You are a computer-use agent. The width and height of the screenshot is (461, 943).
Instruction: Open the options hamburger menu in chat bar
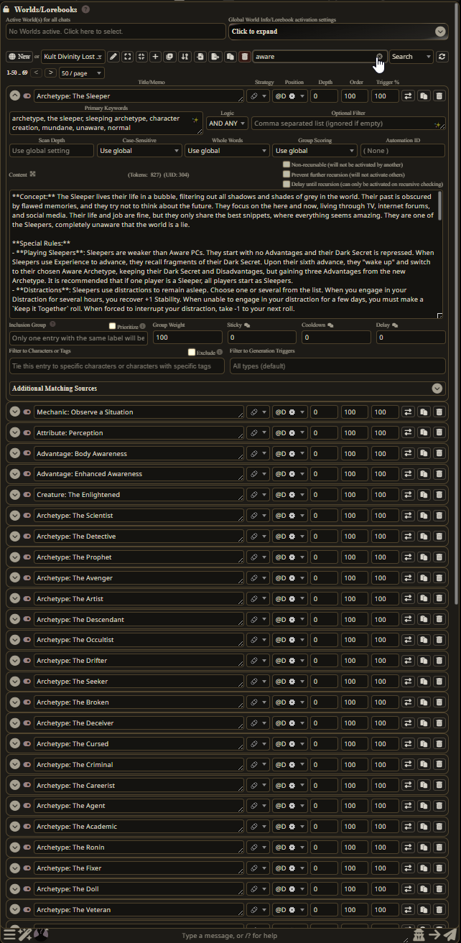click(9, 934)
